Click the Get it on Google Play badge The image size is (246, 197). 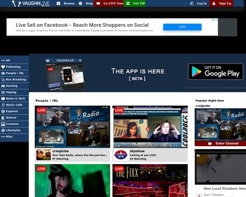215,72
